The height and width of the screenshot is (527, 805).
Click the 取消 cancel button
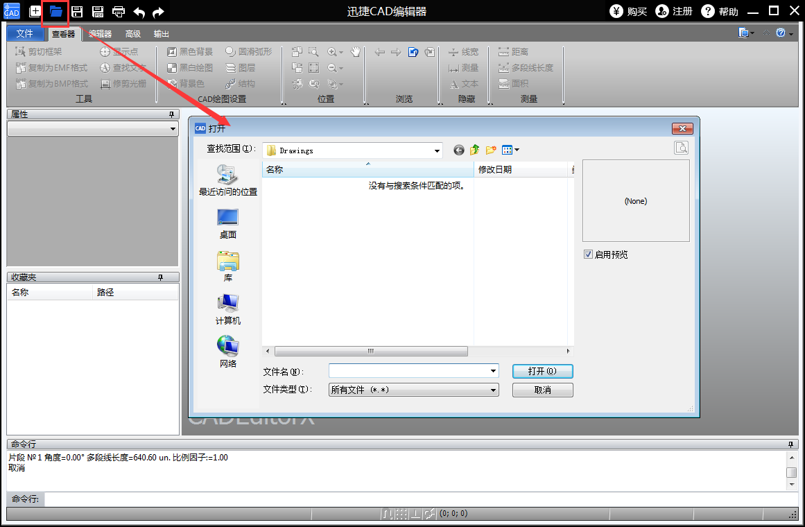[x=542, y=389]
